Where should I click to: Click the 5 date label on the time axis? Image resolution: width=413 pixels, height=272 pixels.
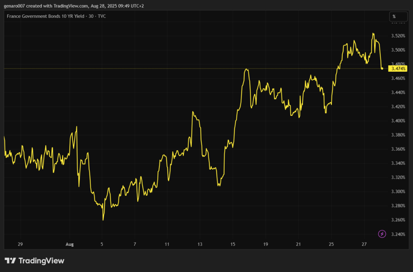102,244
